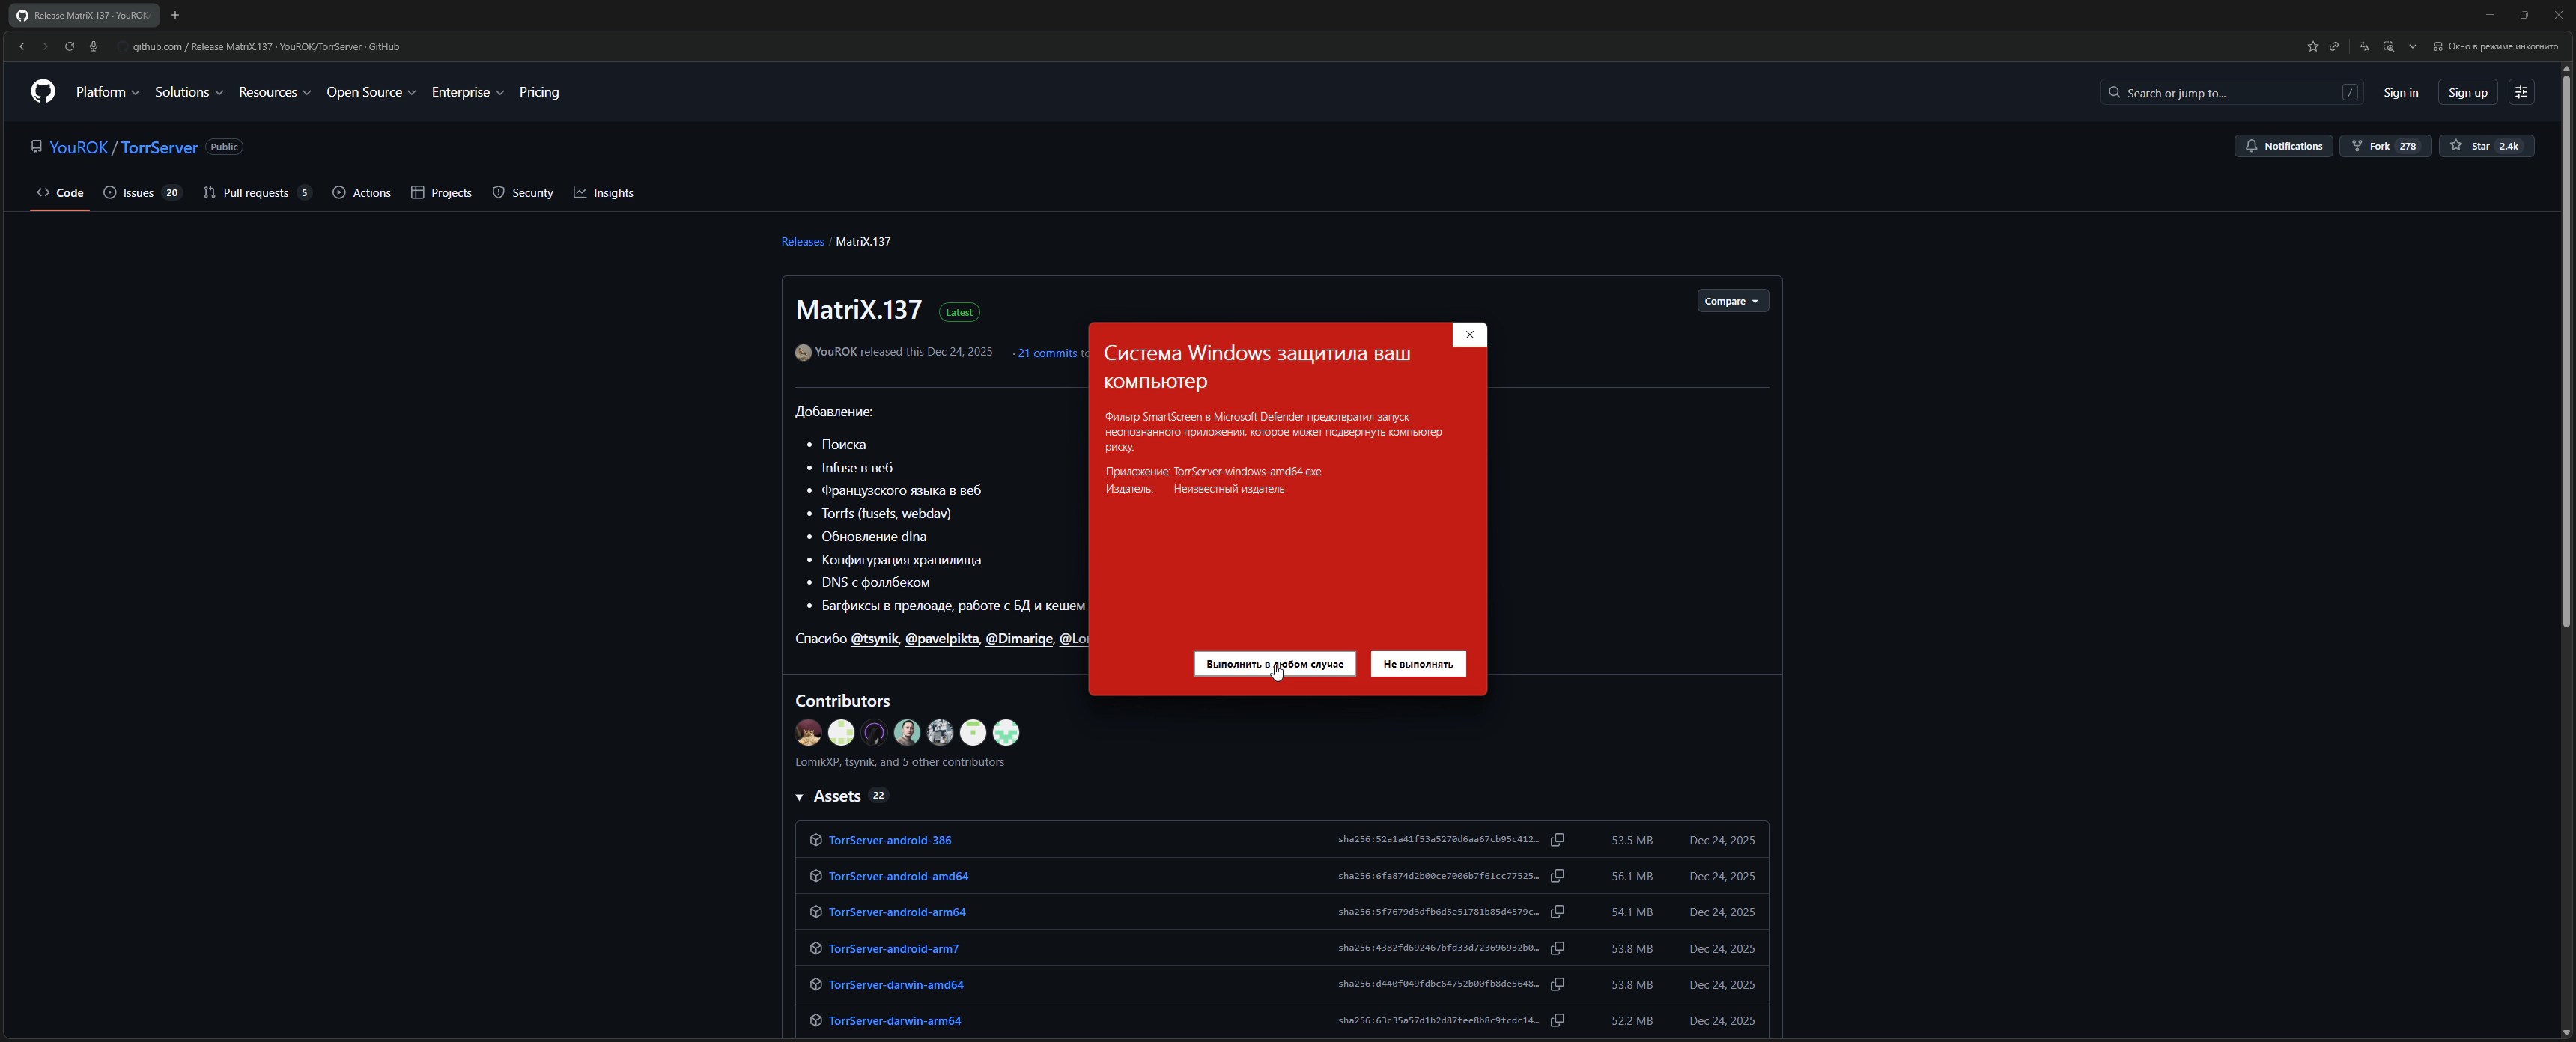Viewport: 2576px width, 1042px height.
Task: Click first contributor avatar
Action: click(x=808, y=733)
